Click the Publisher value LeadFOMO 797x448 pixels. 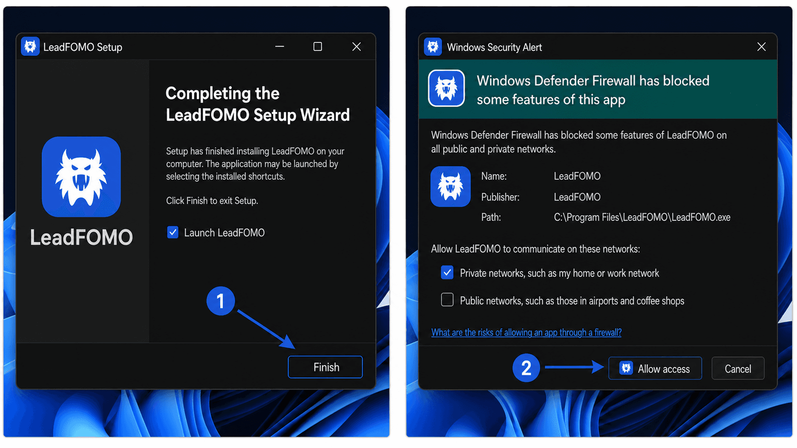click(577, 197)
